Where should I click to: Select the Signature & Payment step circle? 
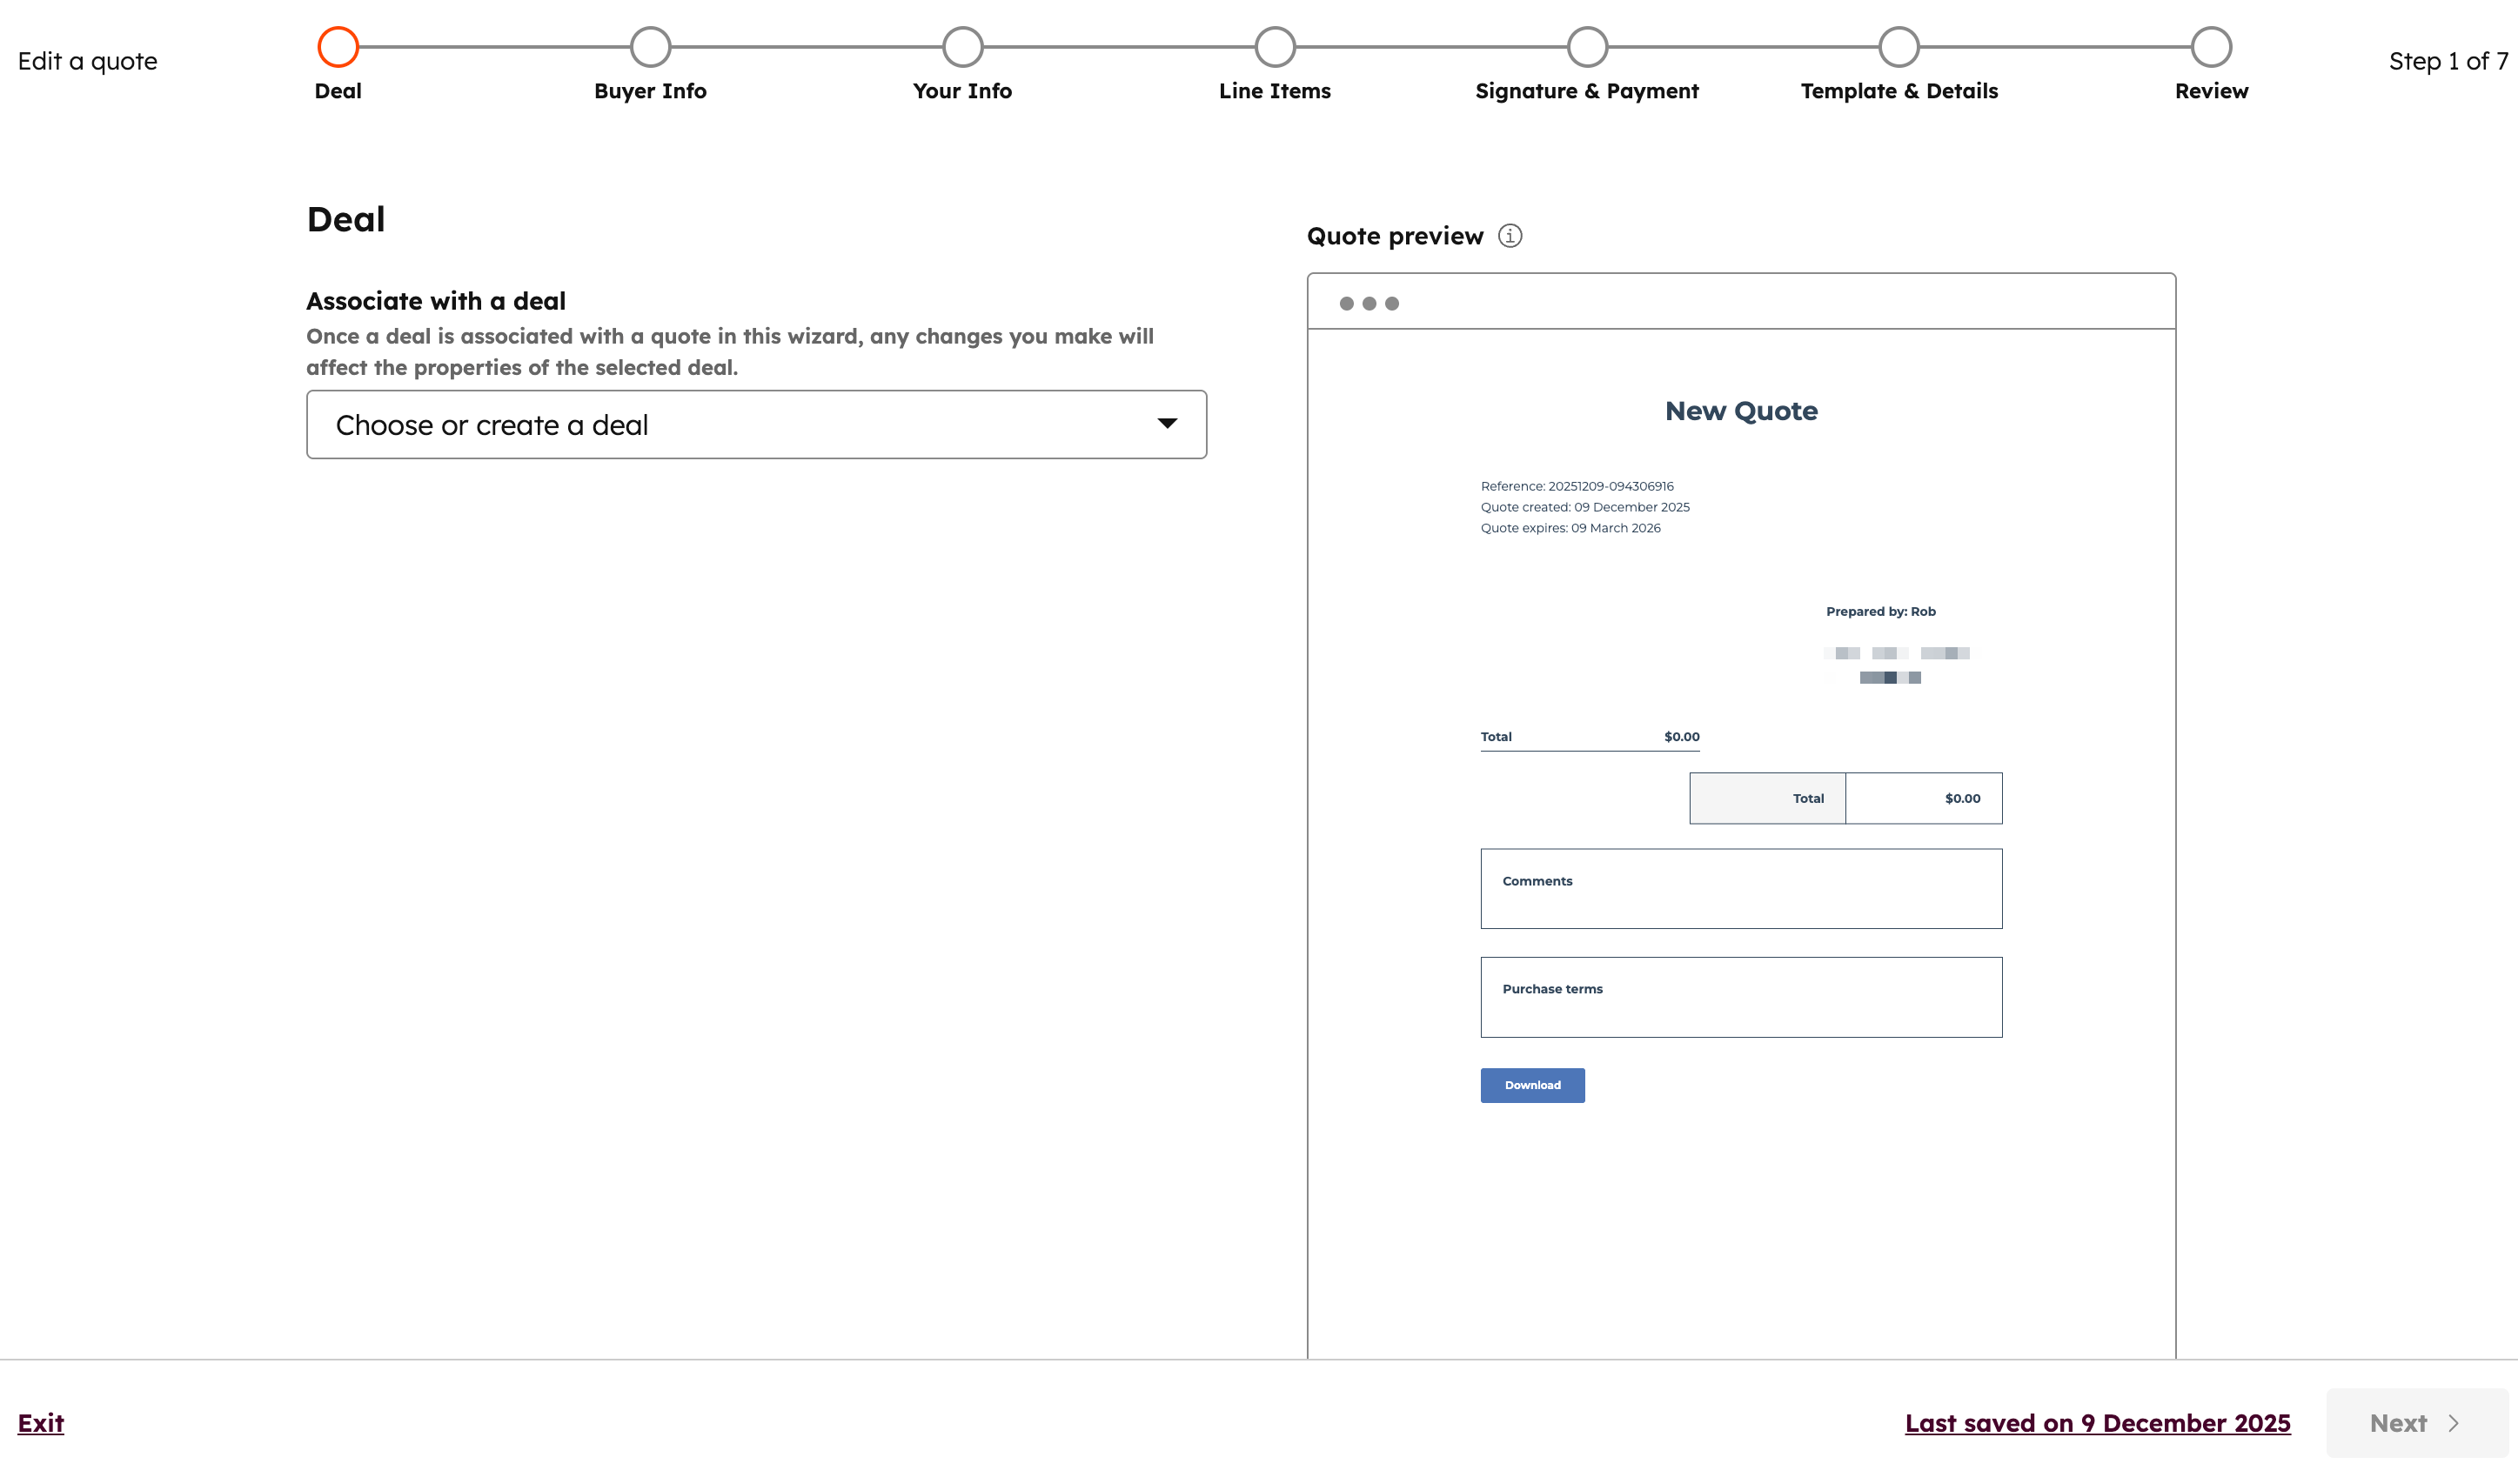click(1586, 46)
